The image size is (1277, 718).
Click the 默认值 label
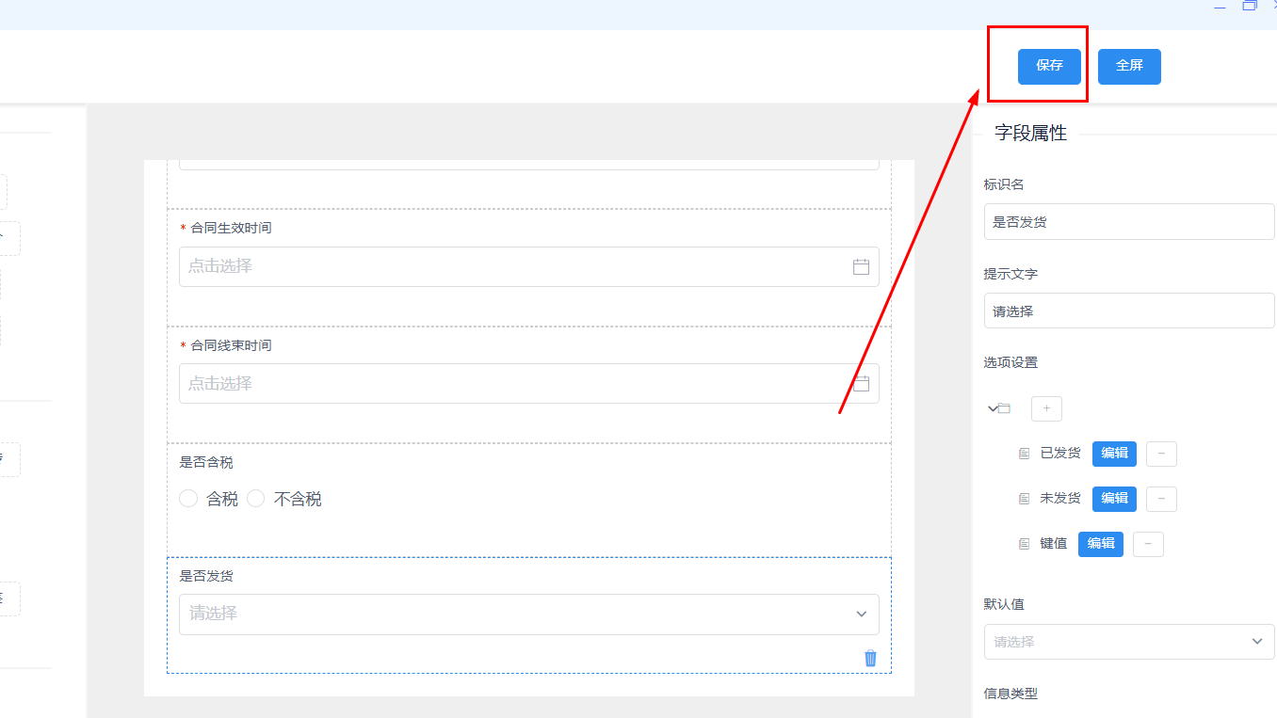coord(1004,604)
